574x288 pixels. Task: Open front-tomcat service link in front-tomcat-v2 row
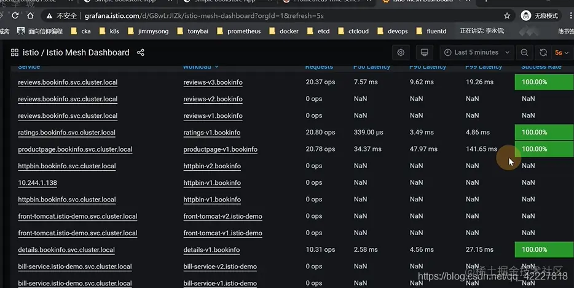pyautogui.click(x=77, y=217)
